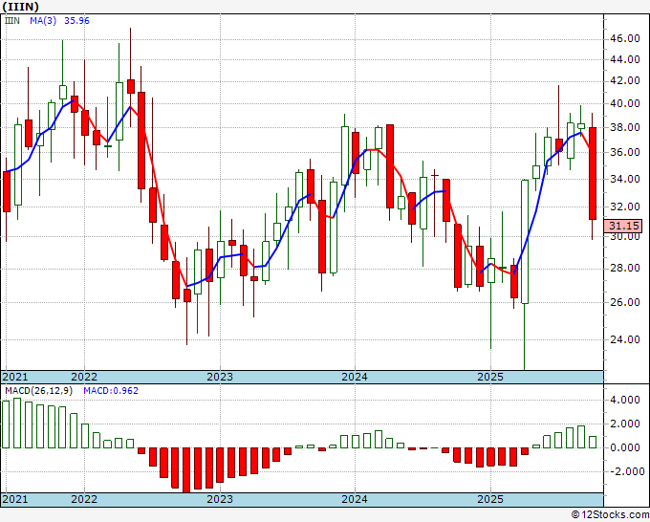
Task: Click the 38.00 price axis label
Action: [x=625, y=127]
